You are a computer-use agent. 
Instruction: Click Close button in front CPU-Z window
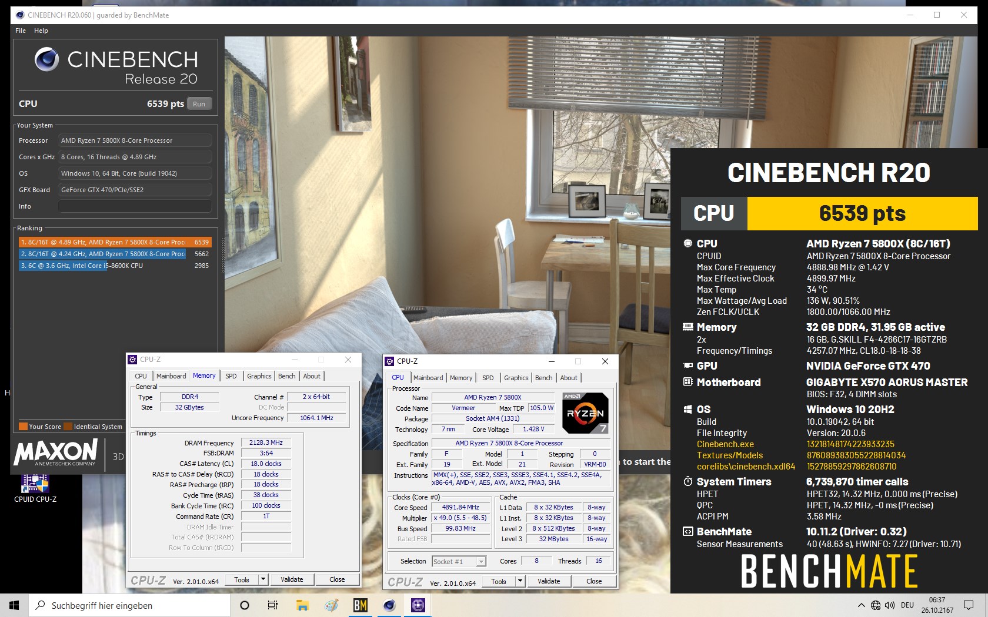[594, 581]
